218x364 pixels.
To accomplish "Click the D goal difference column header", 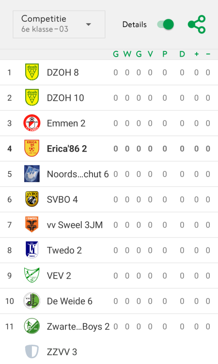I will 182,54.
